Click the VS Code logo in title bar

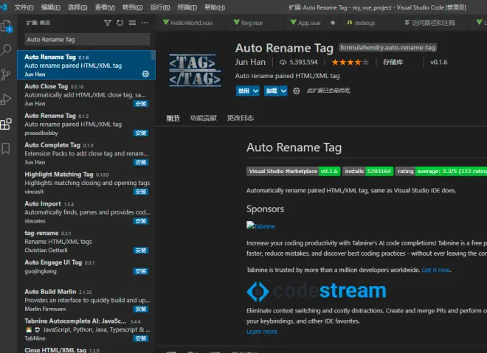pos(4,7)
